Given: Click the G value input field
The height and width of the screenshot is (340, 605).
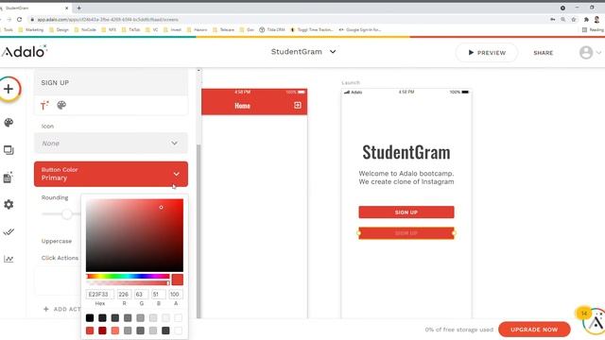Looking at the screenshot, I should [142, 294].
